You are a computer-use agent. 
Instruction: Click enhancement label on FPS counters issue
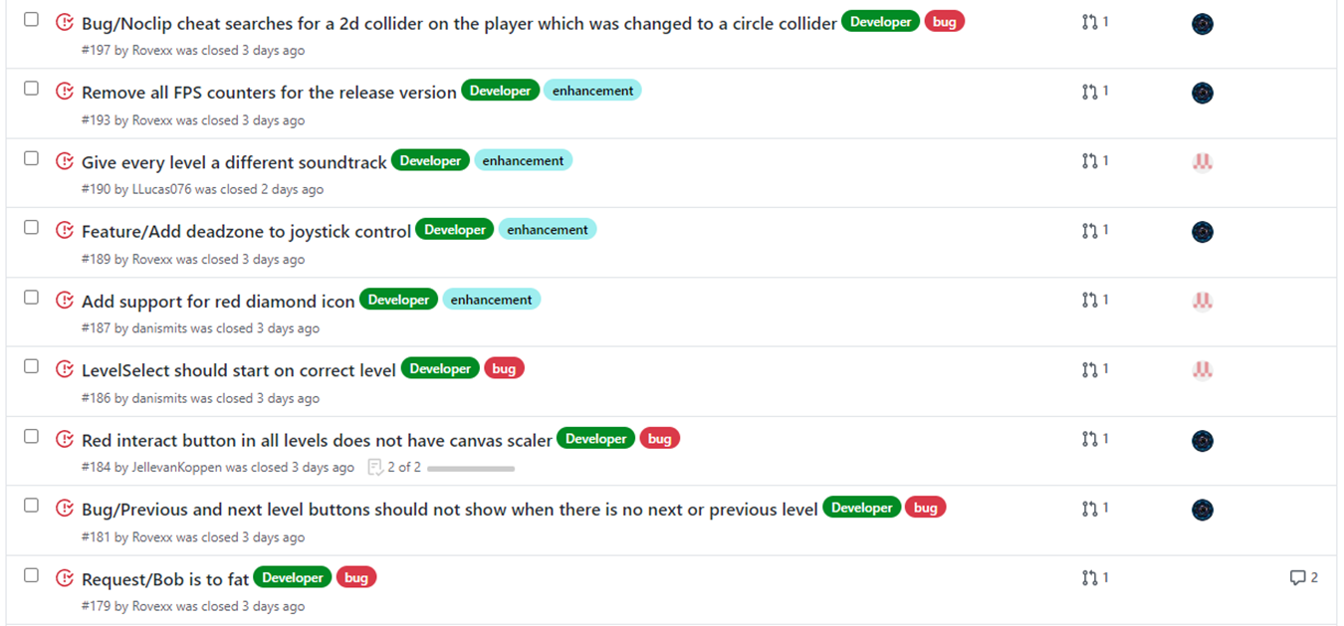(x=592, y=91)
